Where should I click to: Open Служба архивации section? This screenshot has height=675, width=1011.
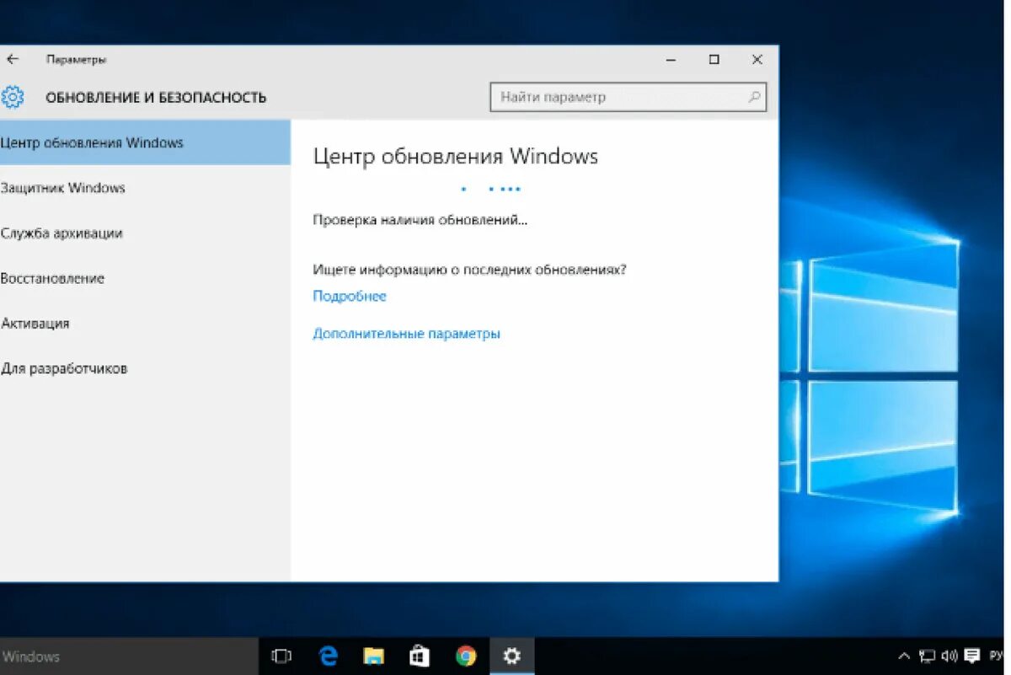point(145,233)
